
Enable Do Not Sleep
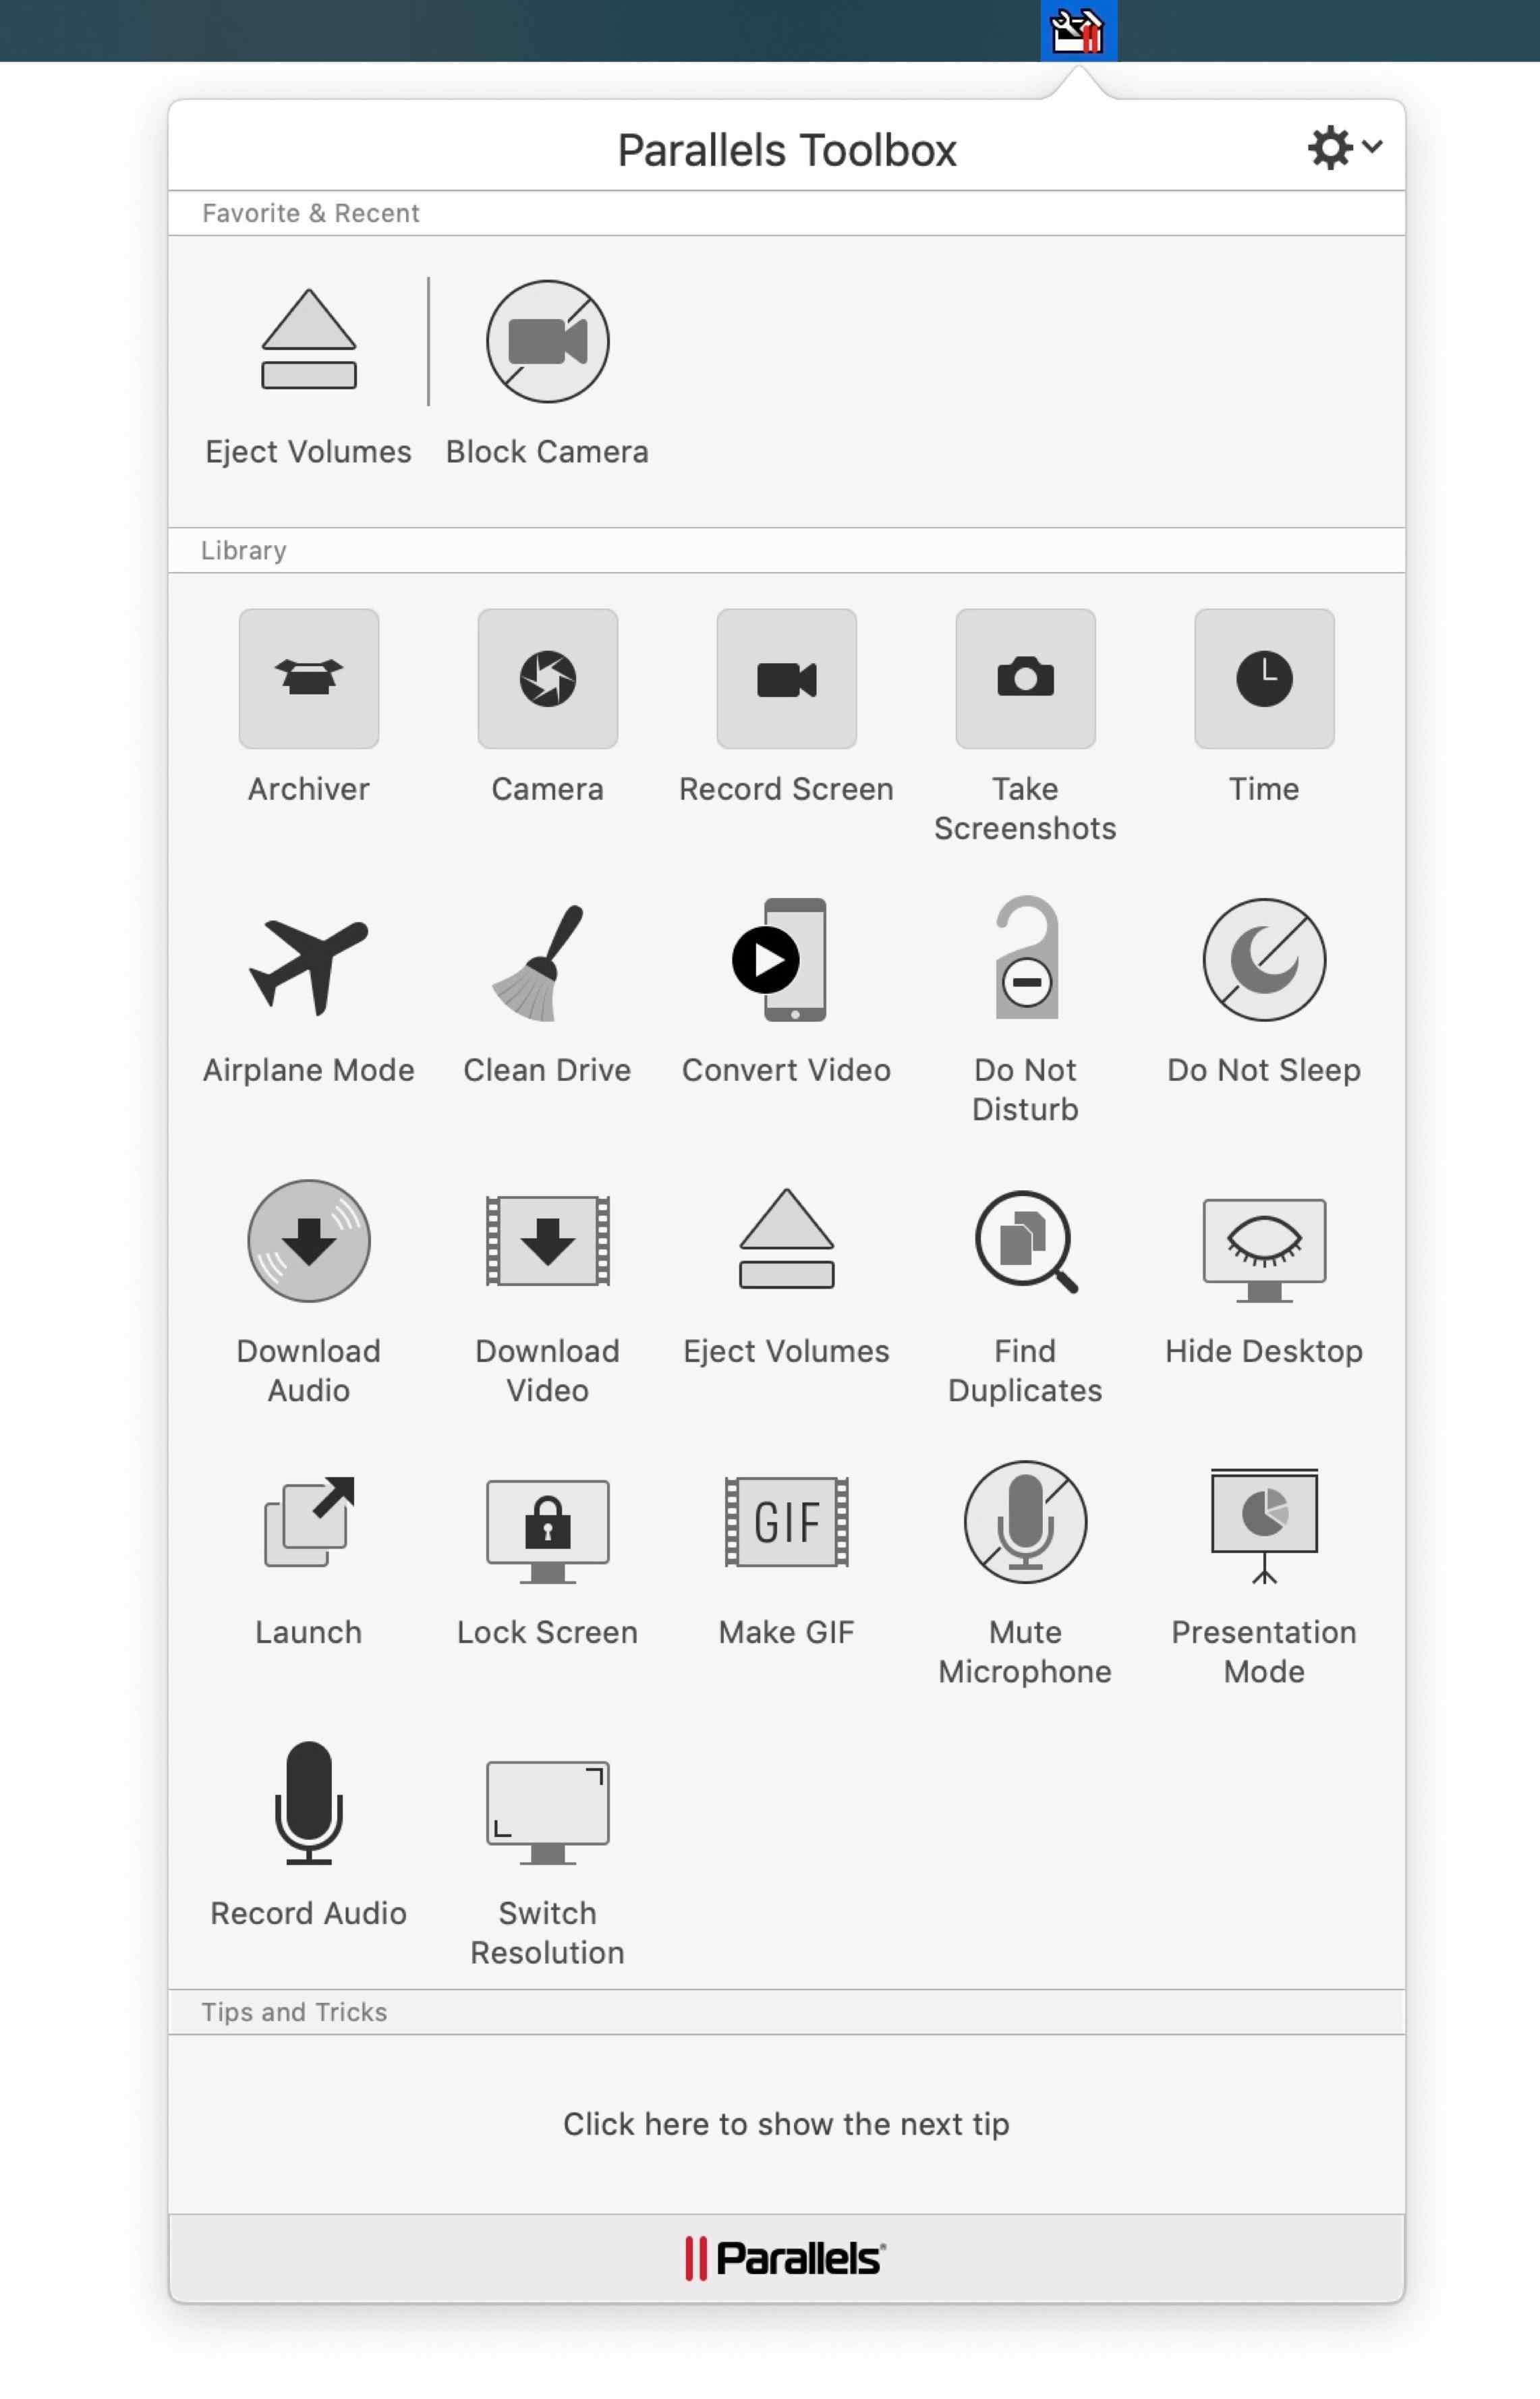pos(1264,959)
